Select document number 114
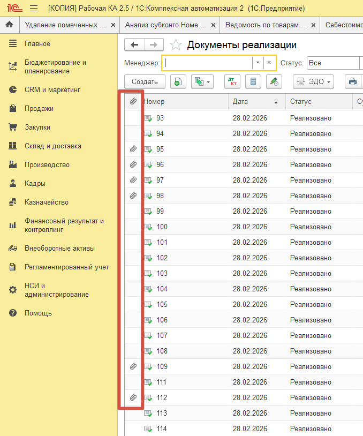Image resolution: width=363 pixels, height=436 pixels. pyautogui.click(x=162, y=429)
